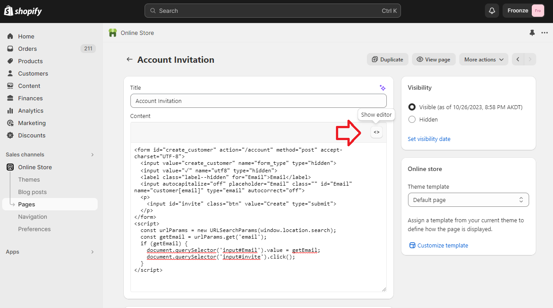Click the Online Store sidebar icon
This screenshot has width=553, height=308.
(x=10, y=167)
